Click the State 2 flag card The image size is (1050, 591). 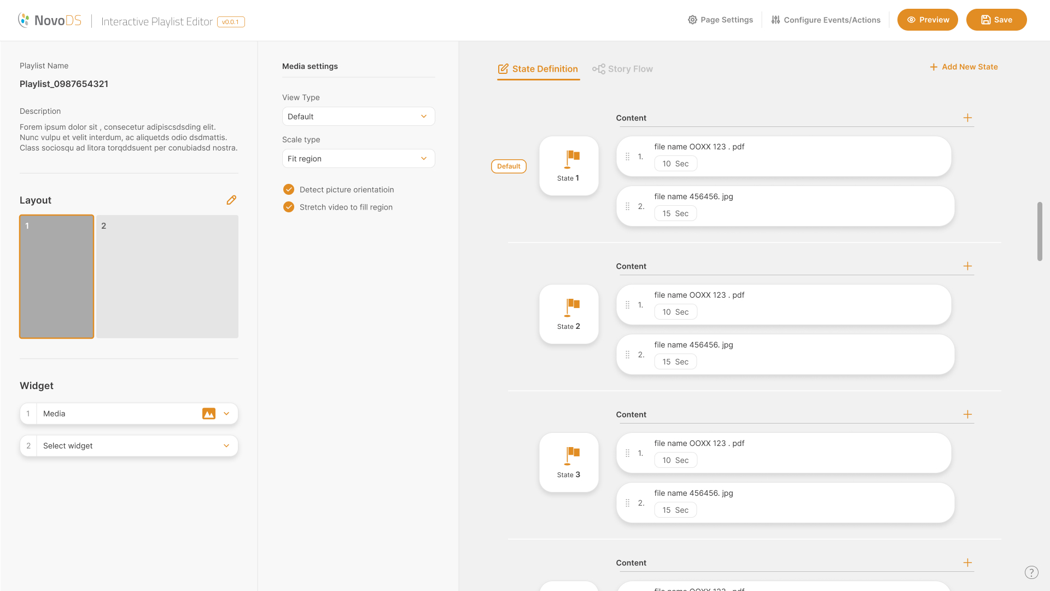[569, 314]
